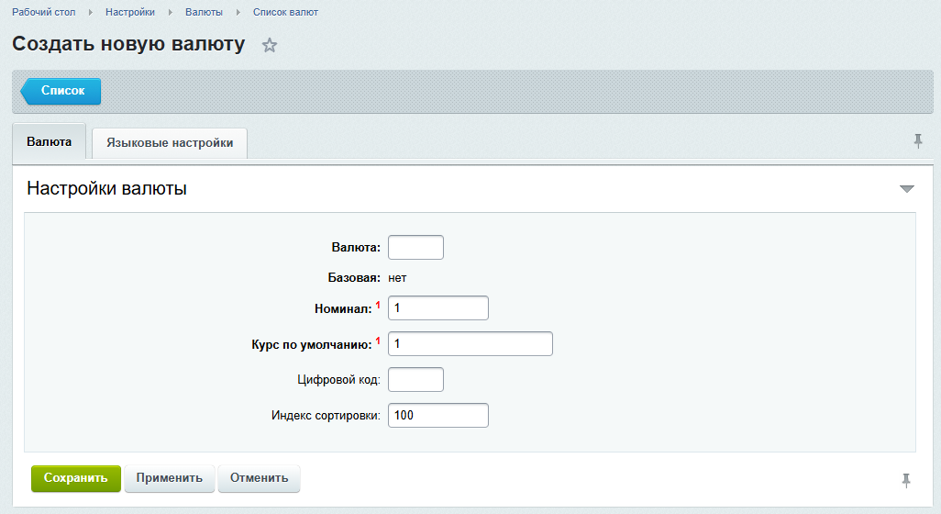The image size is (941, 514).
Task: Focus the Валюта code input field
Action: pos(415,248)
